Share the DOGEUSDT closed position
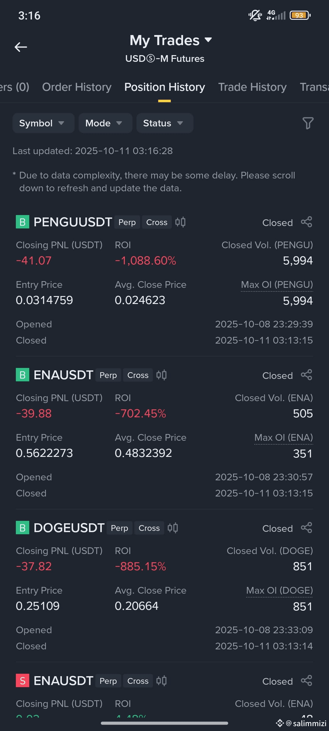Image resolution: width=329 pixels, height=731 pixels. (306, 528)
